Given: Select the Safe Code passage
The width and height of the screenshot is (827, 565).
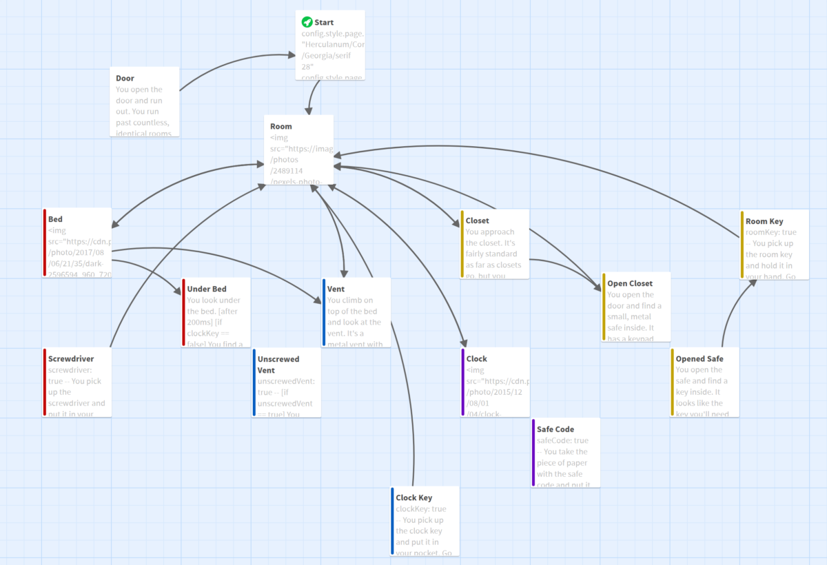Looking at the screenshot, I should [566, 452].
